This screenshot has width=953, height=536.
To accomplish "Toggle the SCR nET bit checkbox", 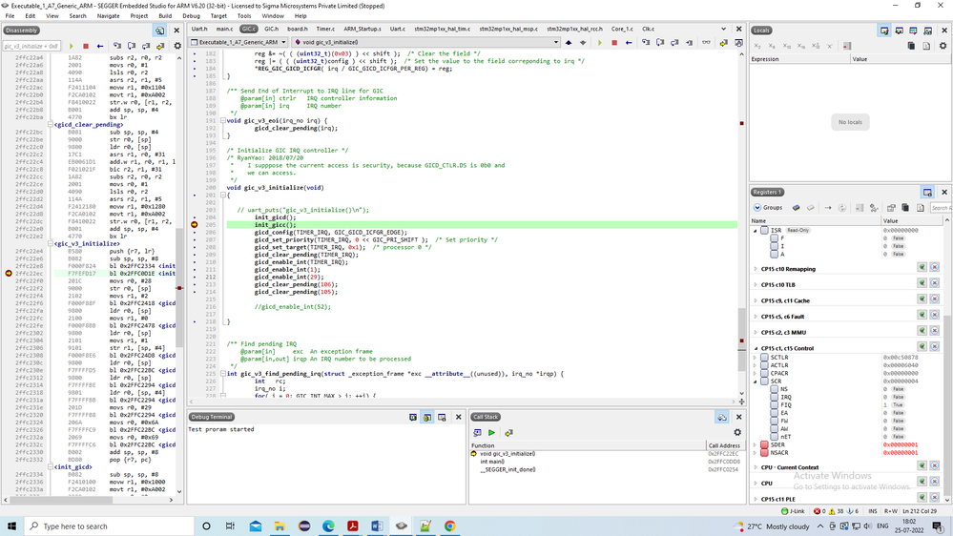I will [x=774, y=437].
